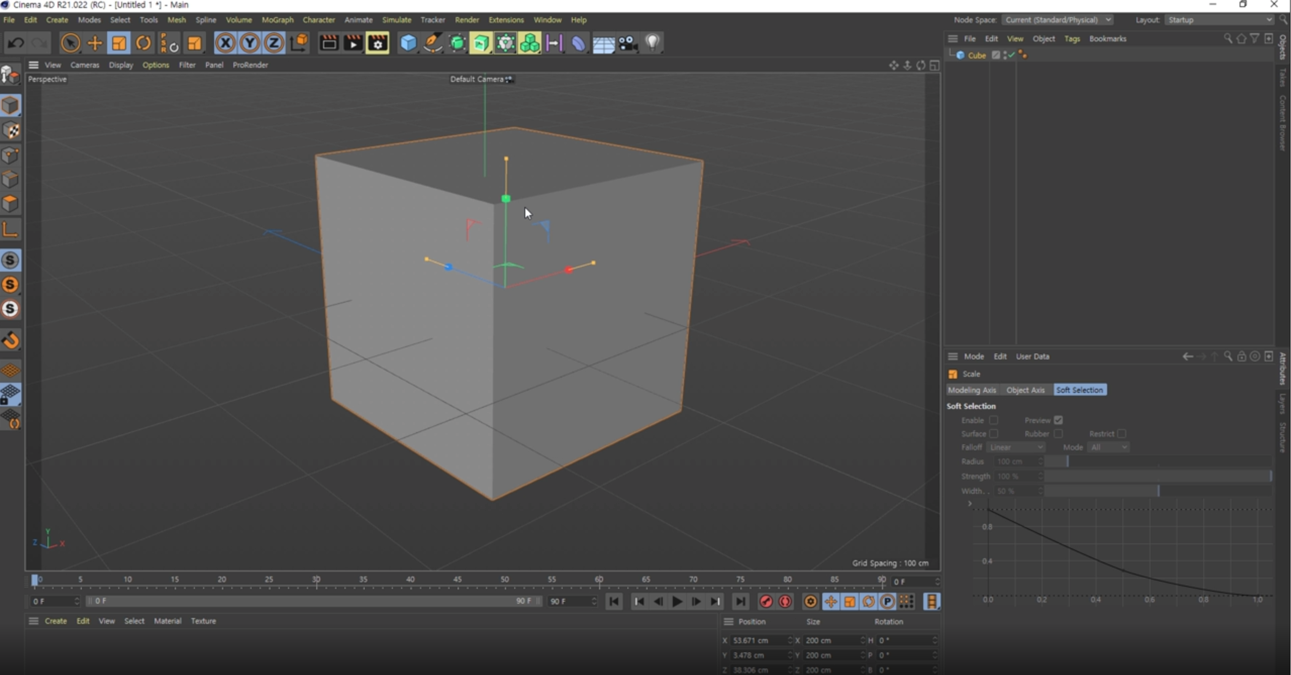Open the Layout Startup dropdown
This screenshot has height=675, width=1291.
[1219, 20]
